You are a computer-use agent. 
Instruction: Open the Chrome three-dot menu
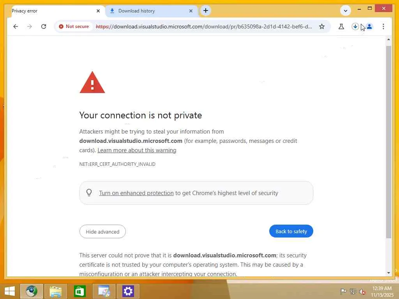click(383, 26)
